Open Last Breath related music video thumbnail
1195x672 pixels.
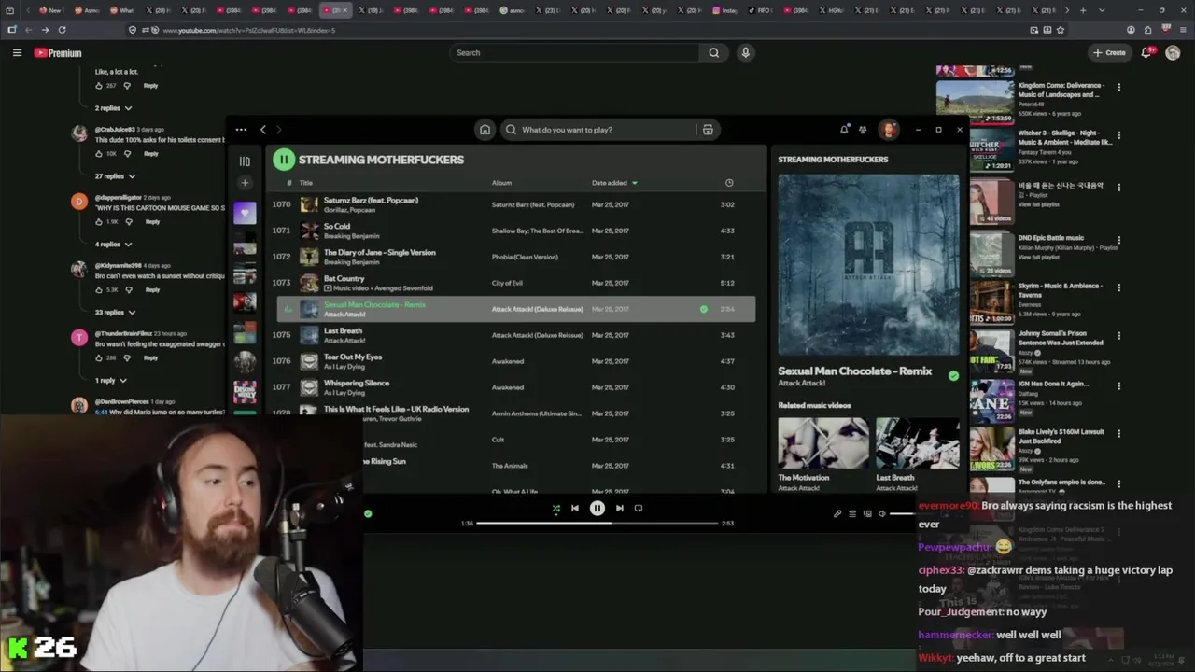tap(916, 442)
